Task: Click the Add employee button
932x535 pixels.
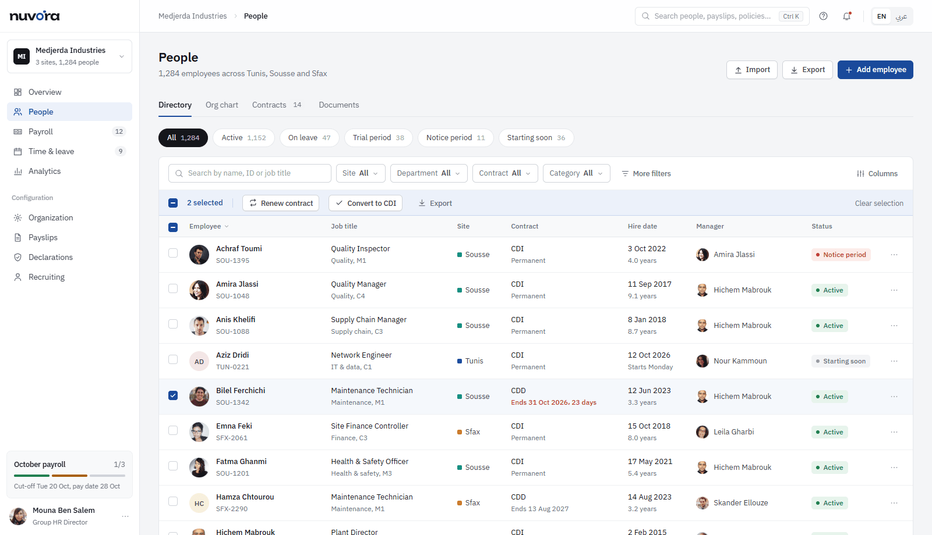Action: (875, 70)
